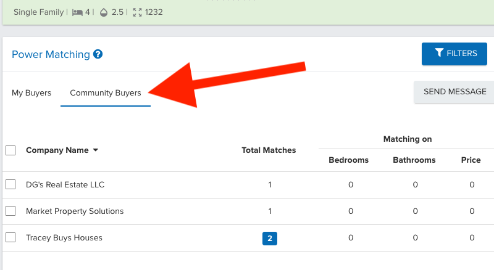Click the SEND MESSAGE button

pyautogui.click(x=454, y=92)
